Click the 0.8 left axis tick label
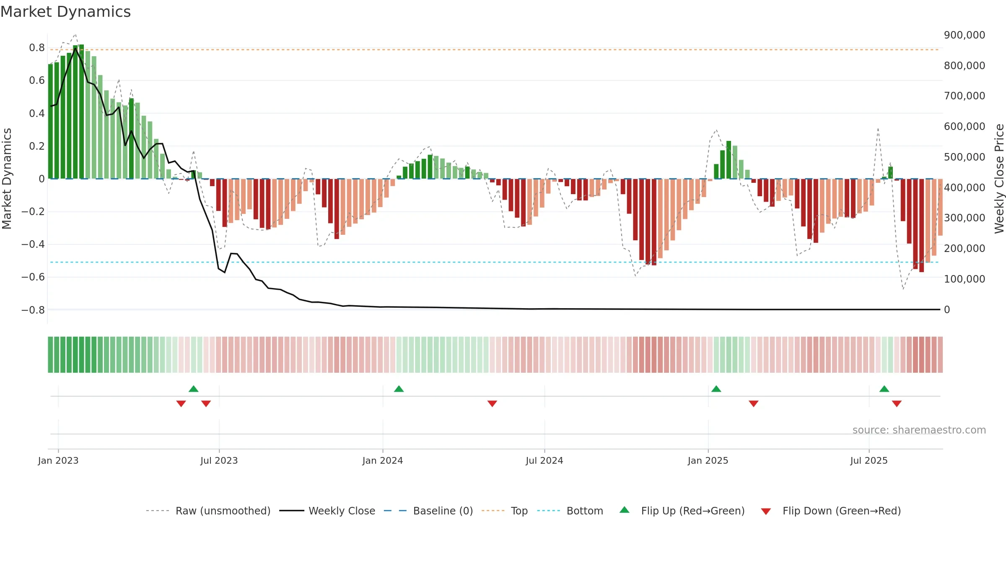Image resolution: width=1006 pixels, height=566 pixels. tap(37, 48)
